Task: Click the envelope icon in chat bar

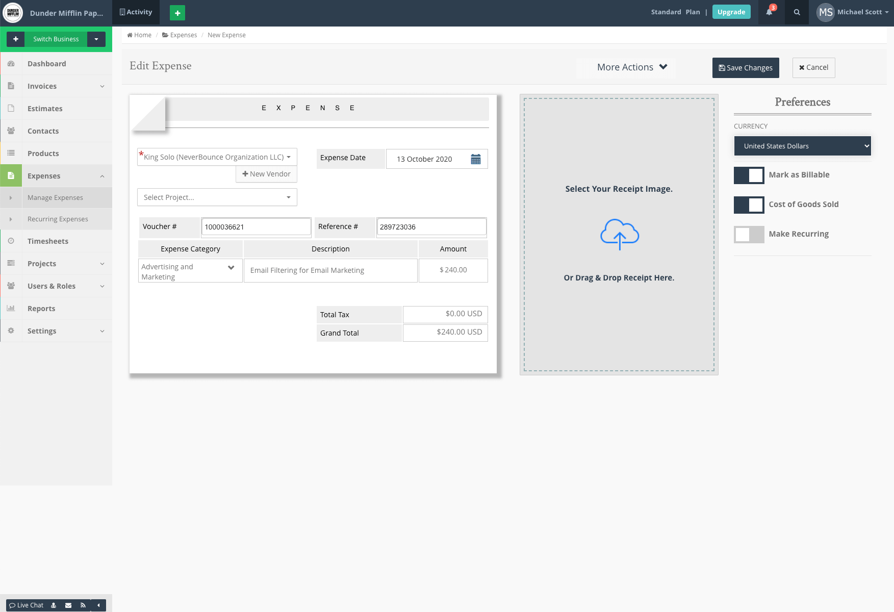Action: [68, 605]
